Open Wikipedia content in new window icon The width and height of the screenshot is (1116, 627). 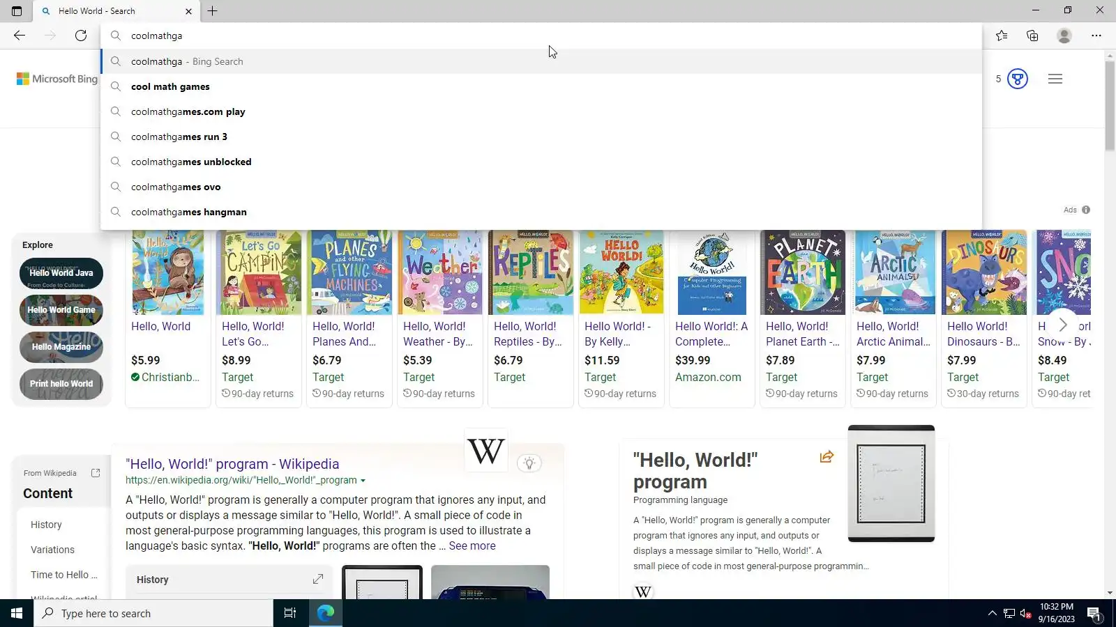[x=96, y=472]
